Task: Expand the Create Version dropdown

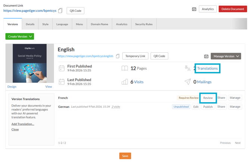Action: pos(20,36)
